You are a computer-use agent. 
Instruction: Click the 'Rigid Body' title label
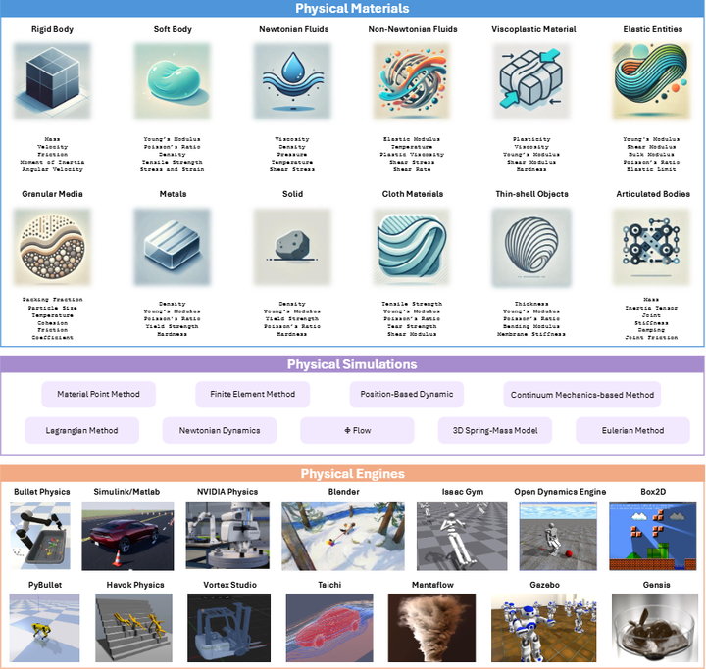click(52, 29)
